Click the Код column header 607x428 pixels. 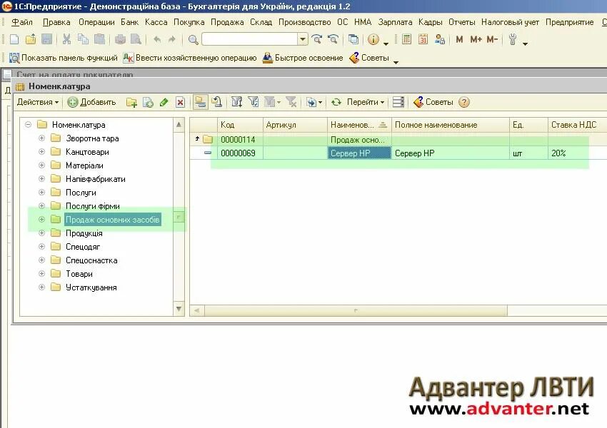click(240, 125)
